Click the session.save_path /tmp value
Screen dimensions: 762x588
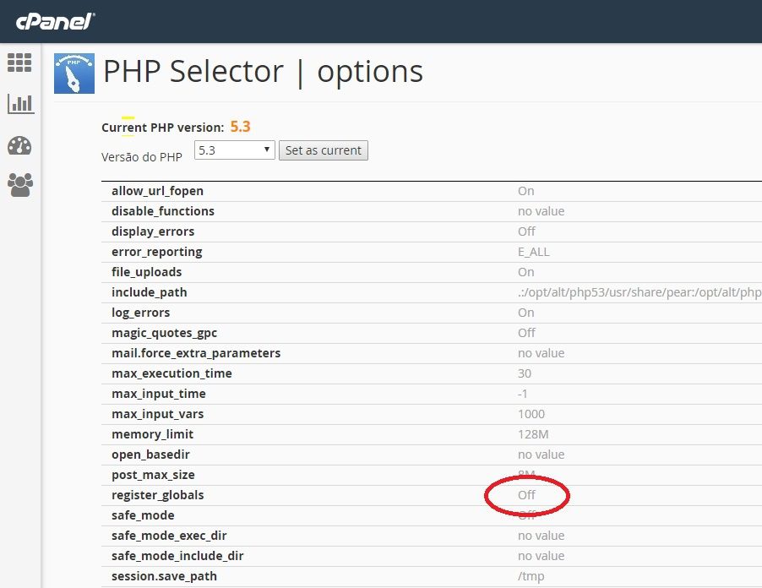531,576
